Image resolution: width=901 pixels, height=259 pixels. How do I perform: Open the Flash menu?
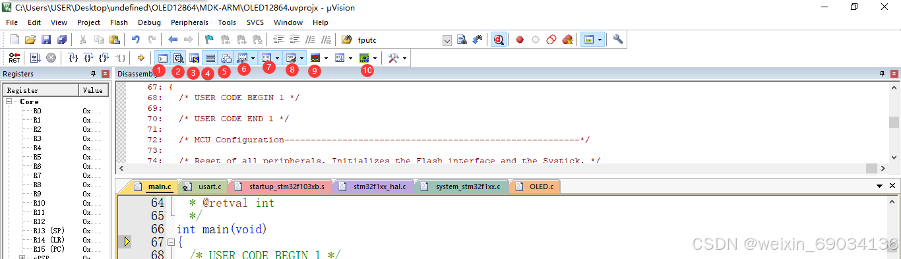[x=119, y=22]
